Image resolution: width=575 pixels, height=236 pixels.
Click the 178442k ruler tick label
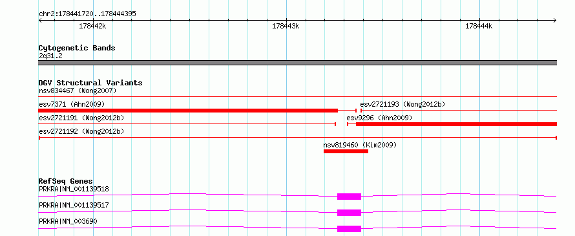92,26
